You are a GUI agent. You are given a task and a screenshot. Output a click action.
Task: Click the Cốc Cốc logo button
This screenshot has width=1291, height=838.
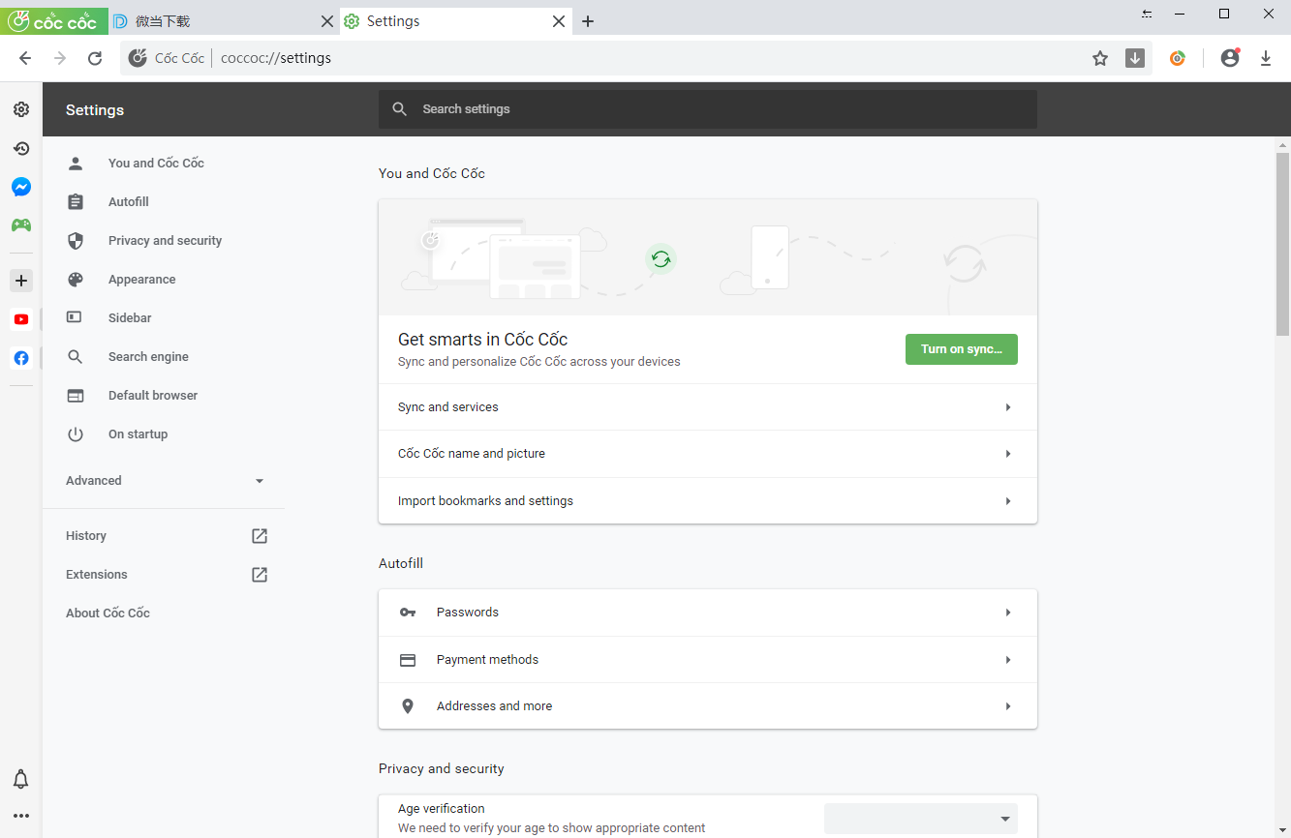54,21
